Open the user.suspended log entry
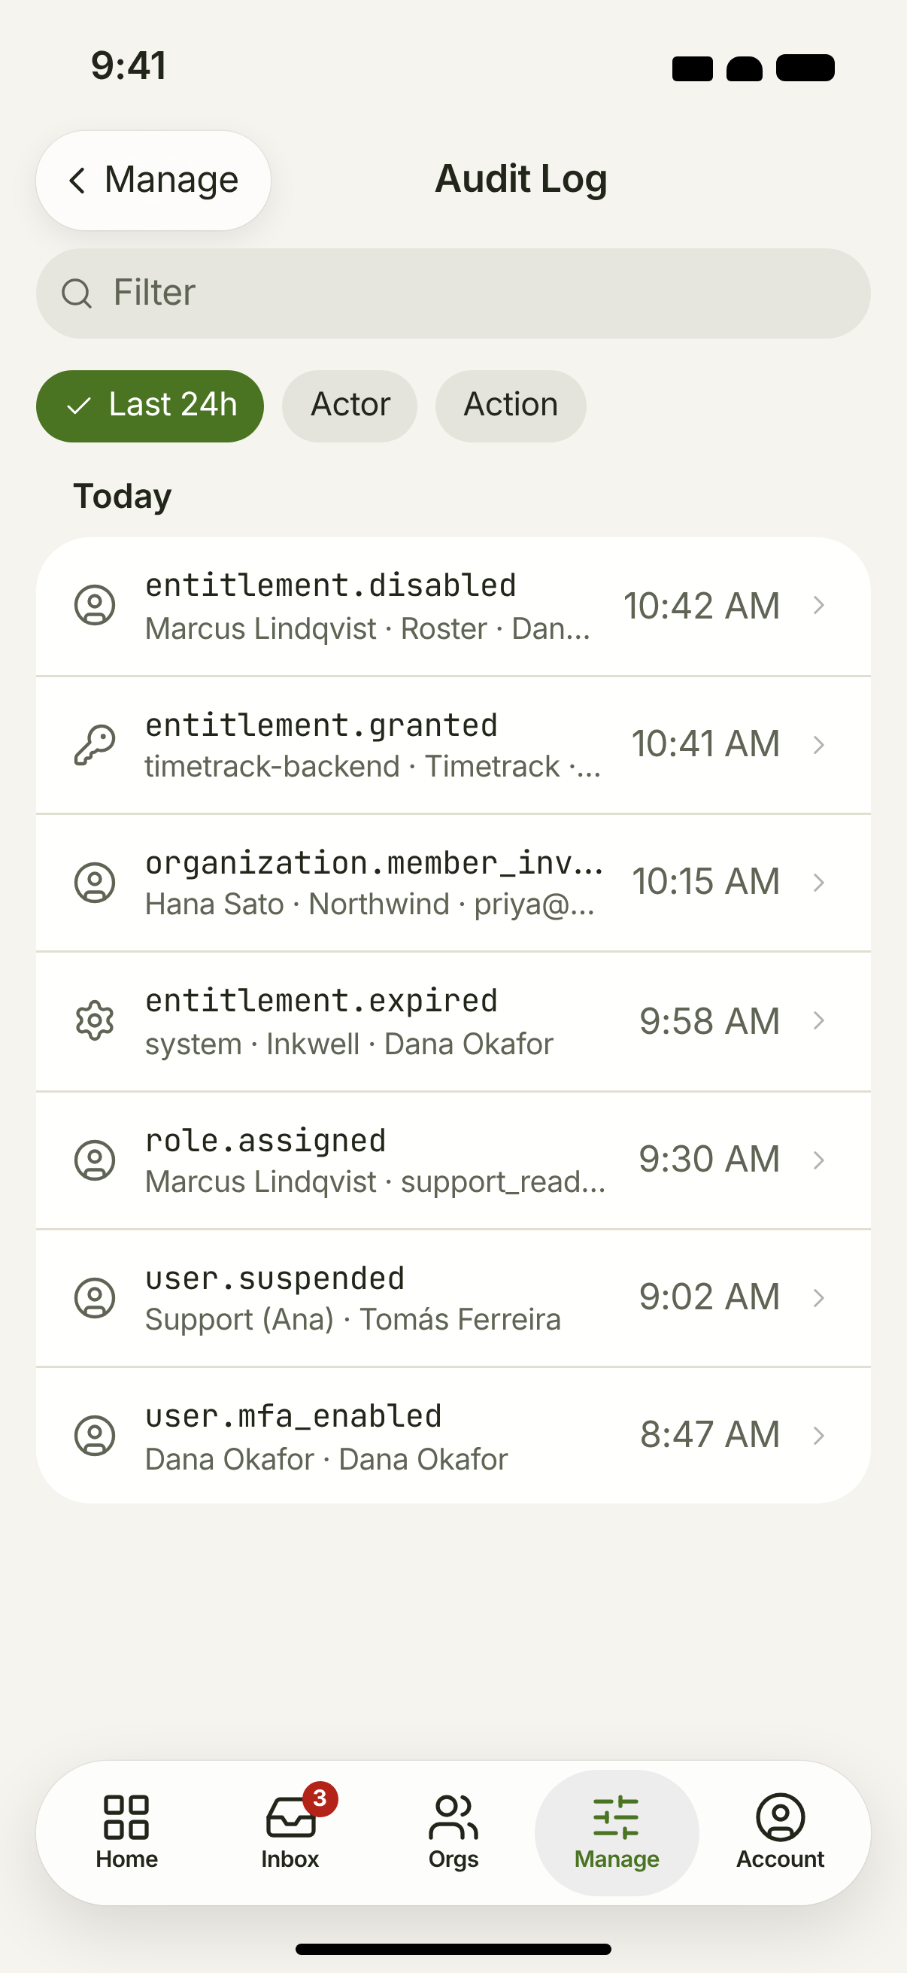This screenshot has height=1973, width=907. (x=453, y=1297)
